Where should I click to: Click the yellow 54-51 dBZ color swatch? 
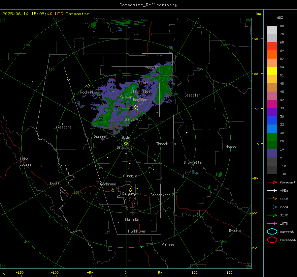272,71
